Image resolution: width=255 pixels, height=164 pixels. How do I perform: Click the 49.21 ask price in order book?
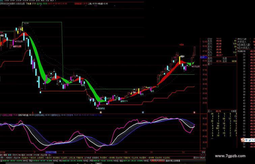tap(219, 55)
